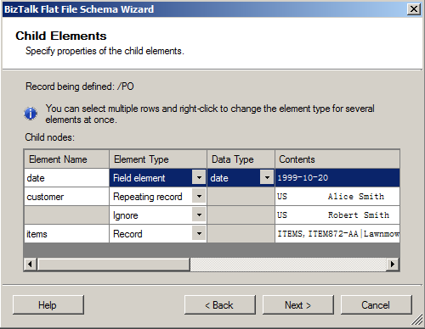Click the Contents column header
Viewport: 425px width, 329px height.
click(337, 159)
